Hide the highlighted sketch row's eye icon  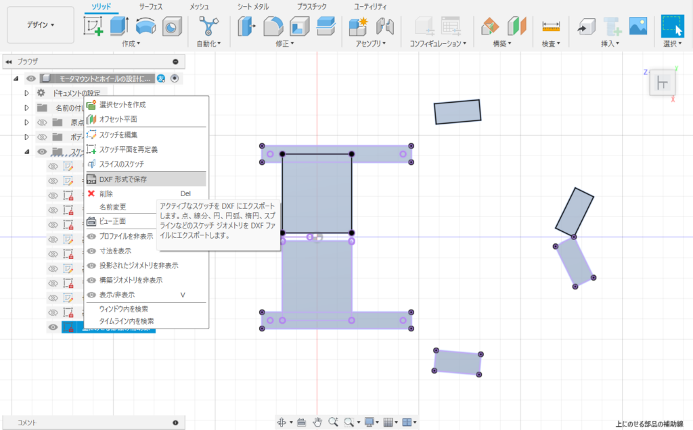[53, 327]
